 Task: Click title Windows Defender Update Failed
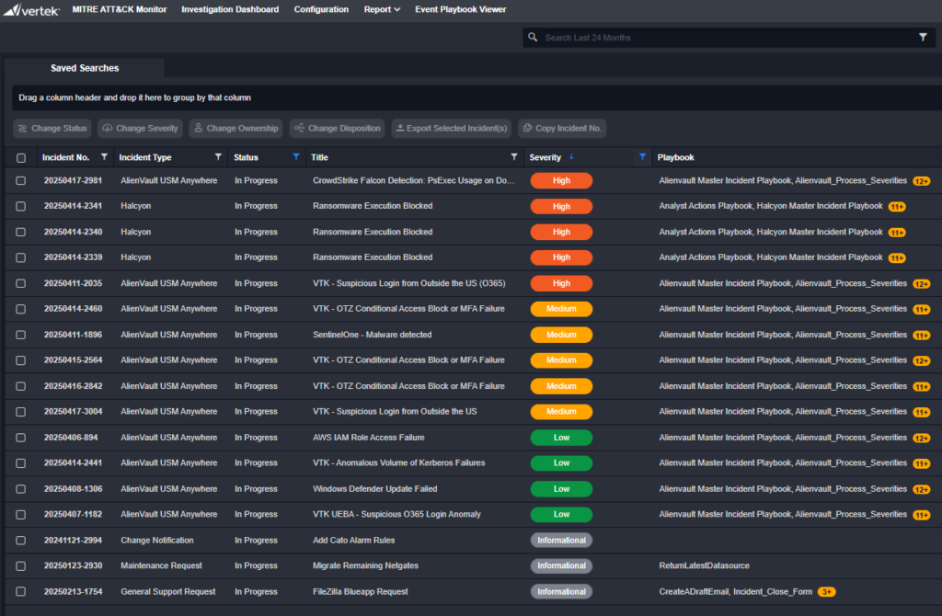click(x=375, y=489)
